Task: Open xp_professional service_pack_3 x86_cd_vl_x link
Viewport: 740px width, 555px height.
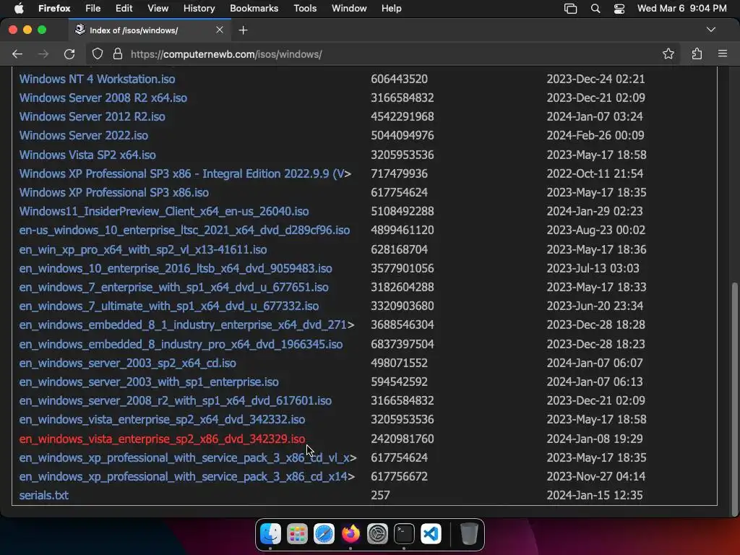Action: pyautogui.click(x=188, y=457)
